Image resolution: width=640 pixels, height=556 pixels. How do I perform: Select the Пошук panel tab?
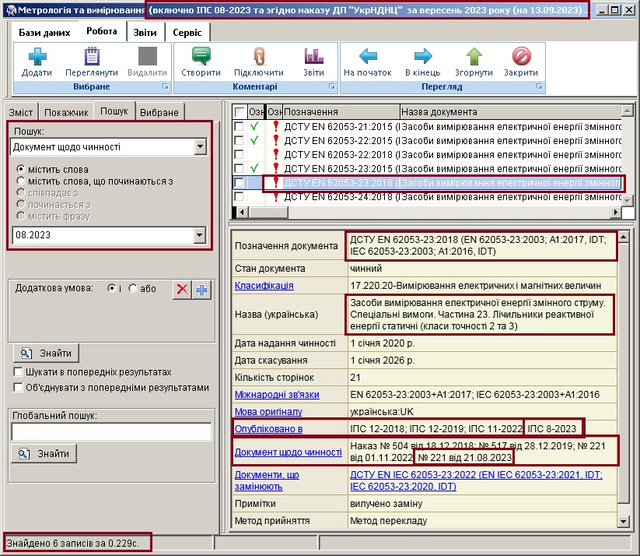pos(114,111)
